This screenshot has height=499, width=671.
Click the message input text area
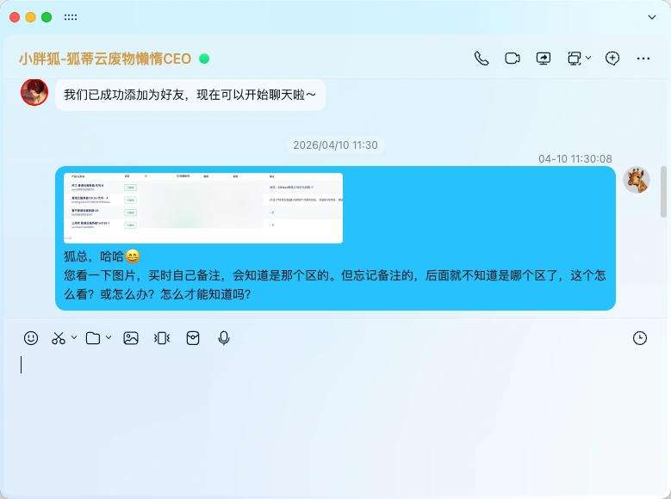(334, 423)
